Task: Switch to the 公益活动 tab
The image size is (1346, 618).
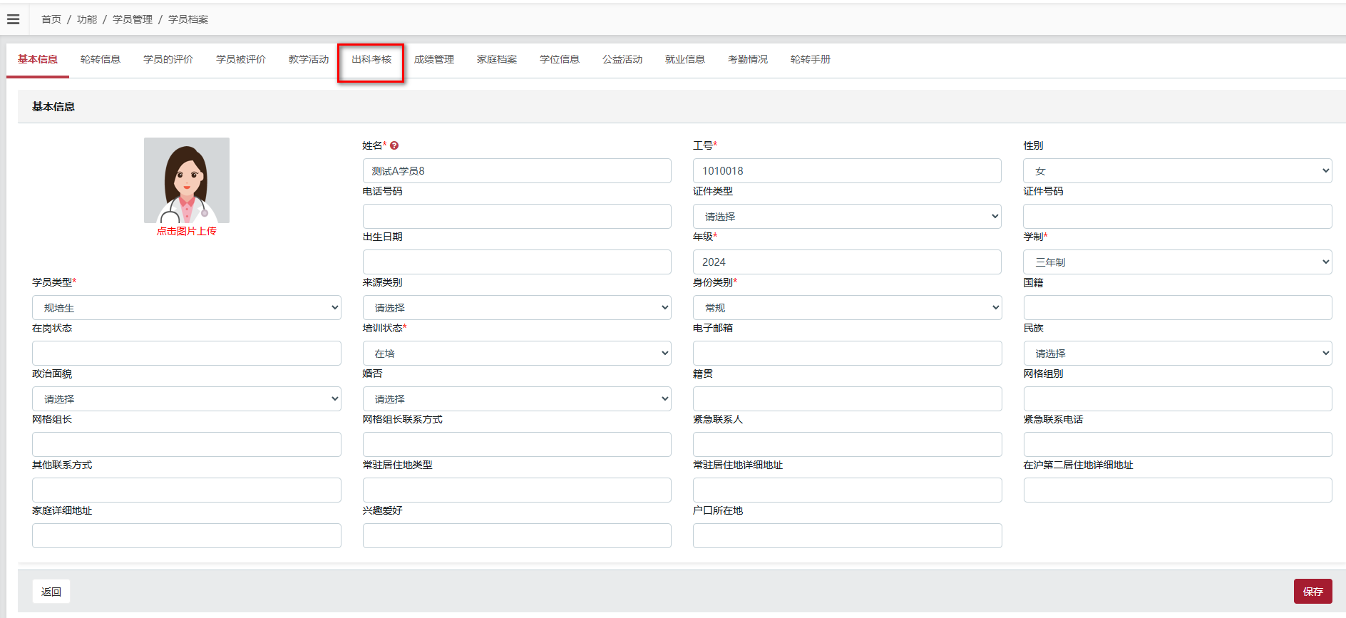Action: tap(622, 59)
